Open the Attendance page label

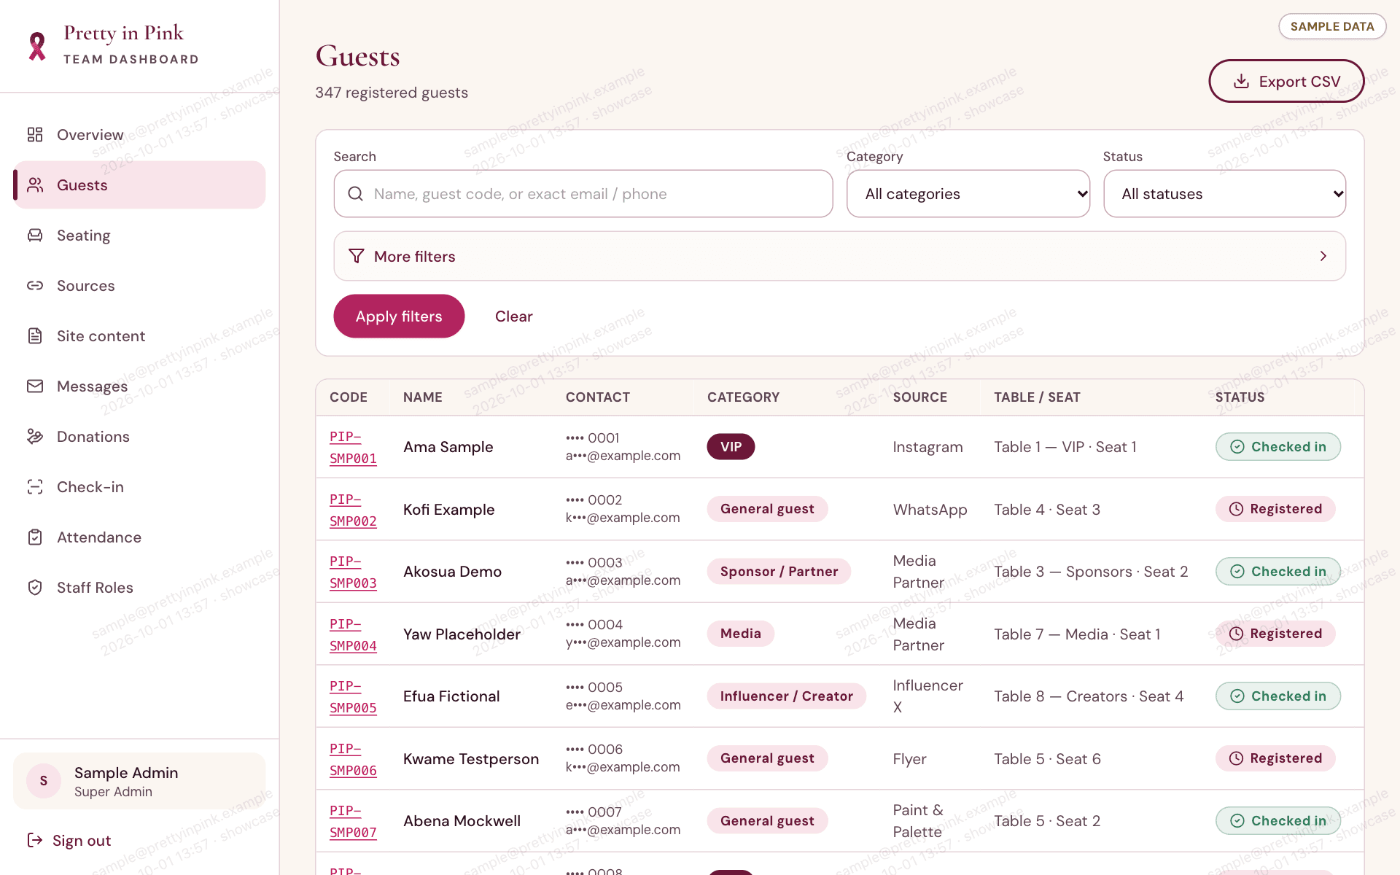pyautogui.click(x=99, y=537)
